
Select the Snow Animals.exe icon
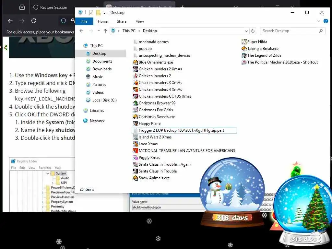(x=135, y=178)
